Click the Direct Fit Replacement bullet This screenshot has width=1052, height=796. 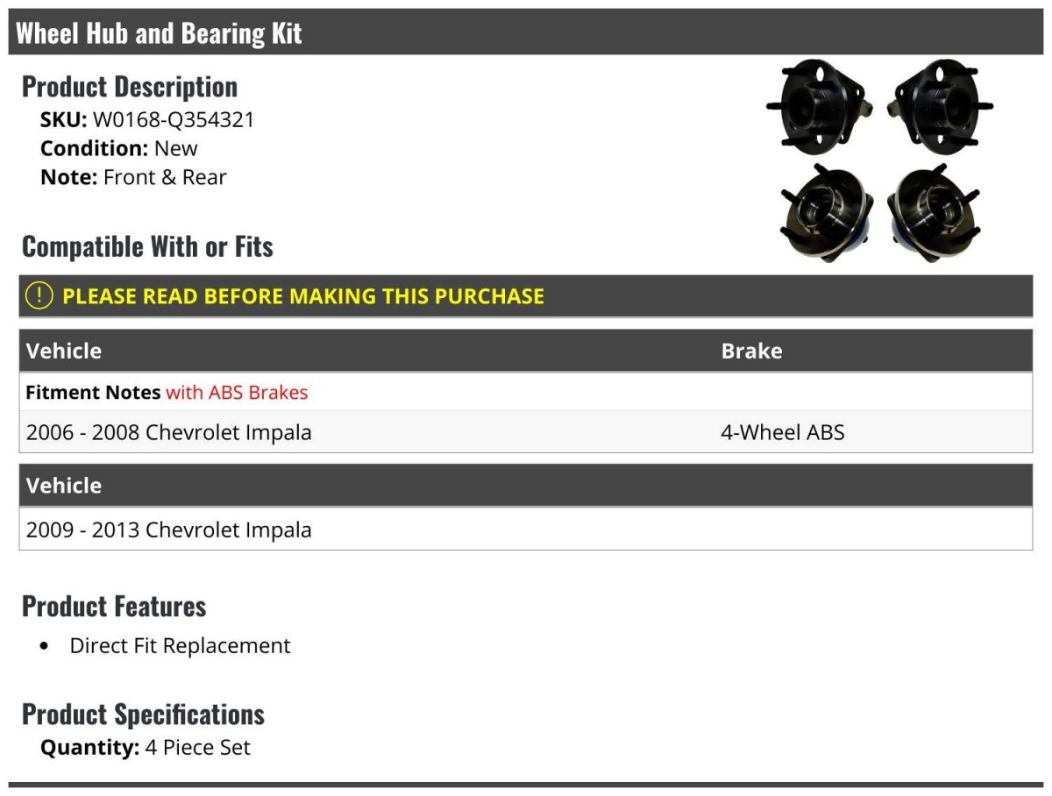(180, 646)
